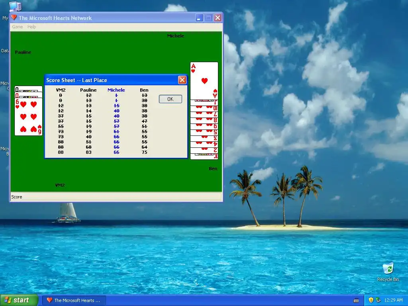Open the Windows Start menu

coord(19,300)
